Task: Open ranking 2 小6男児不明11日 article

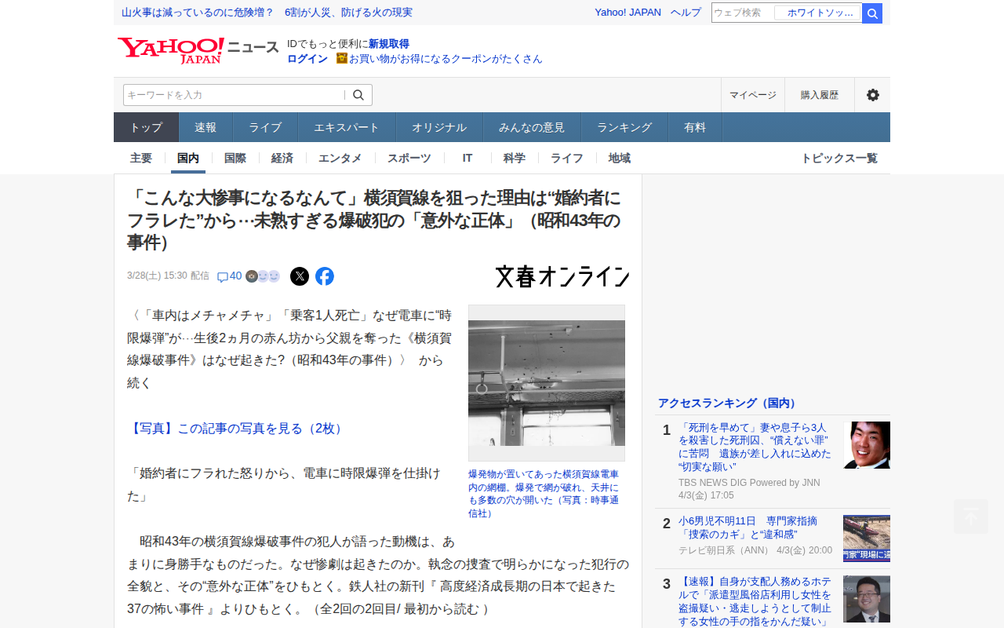Action: click(748, 527)
